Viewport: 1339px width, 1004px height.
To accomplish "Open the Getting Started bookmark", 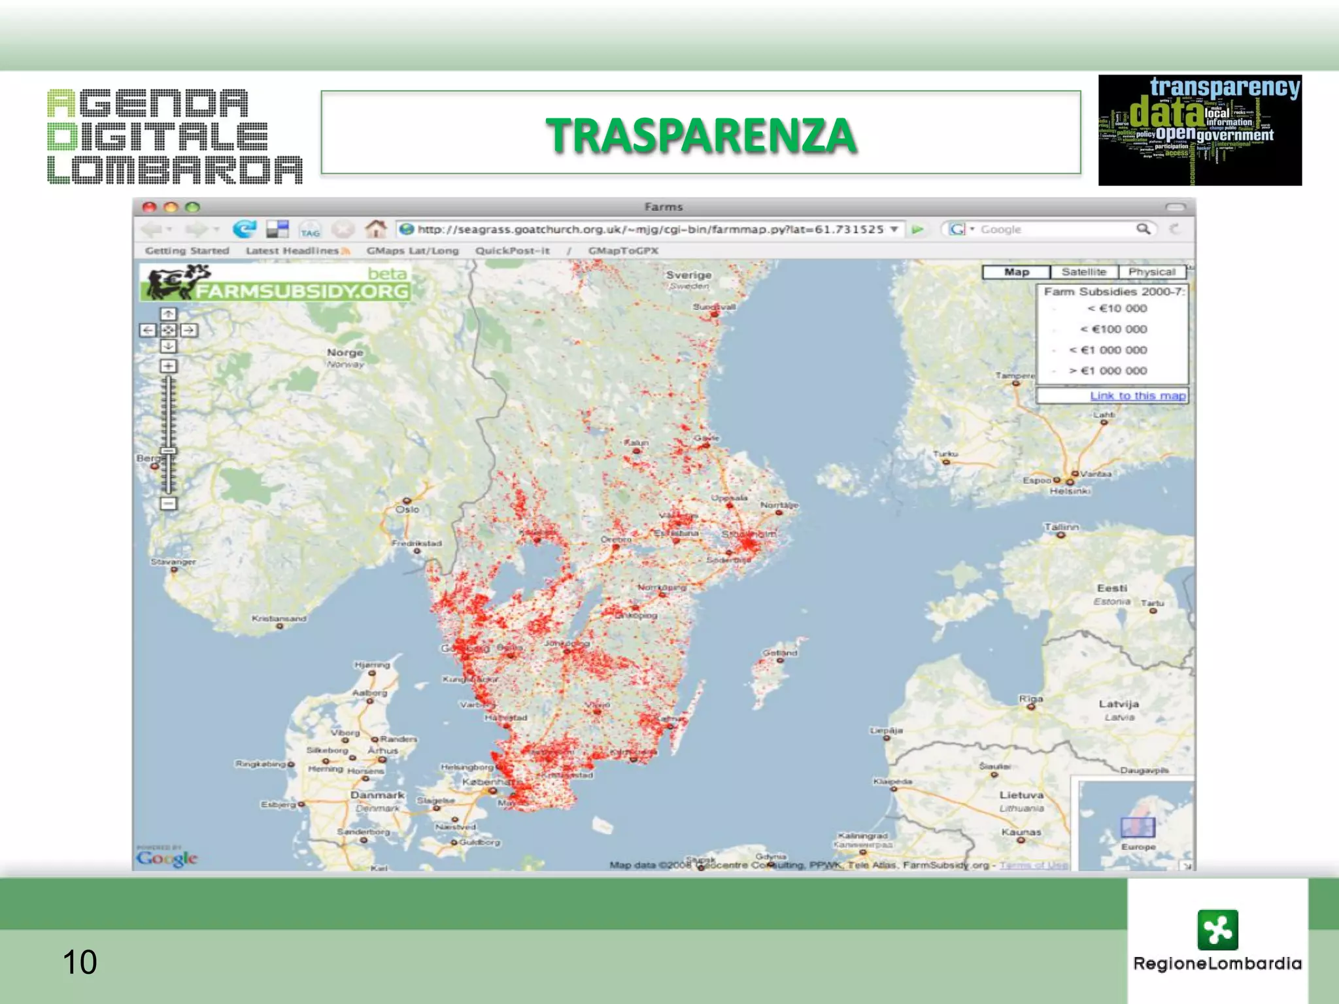I will coord(187,251).
